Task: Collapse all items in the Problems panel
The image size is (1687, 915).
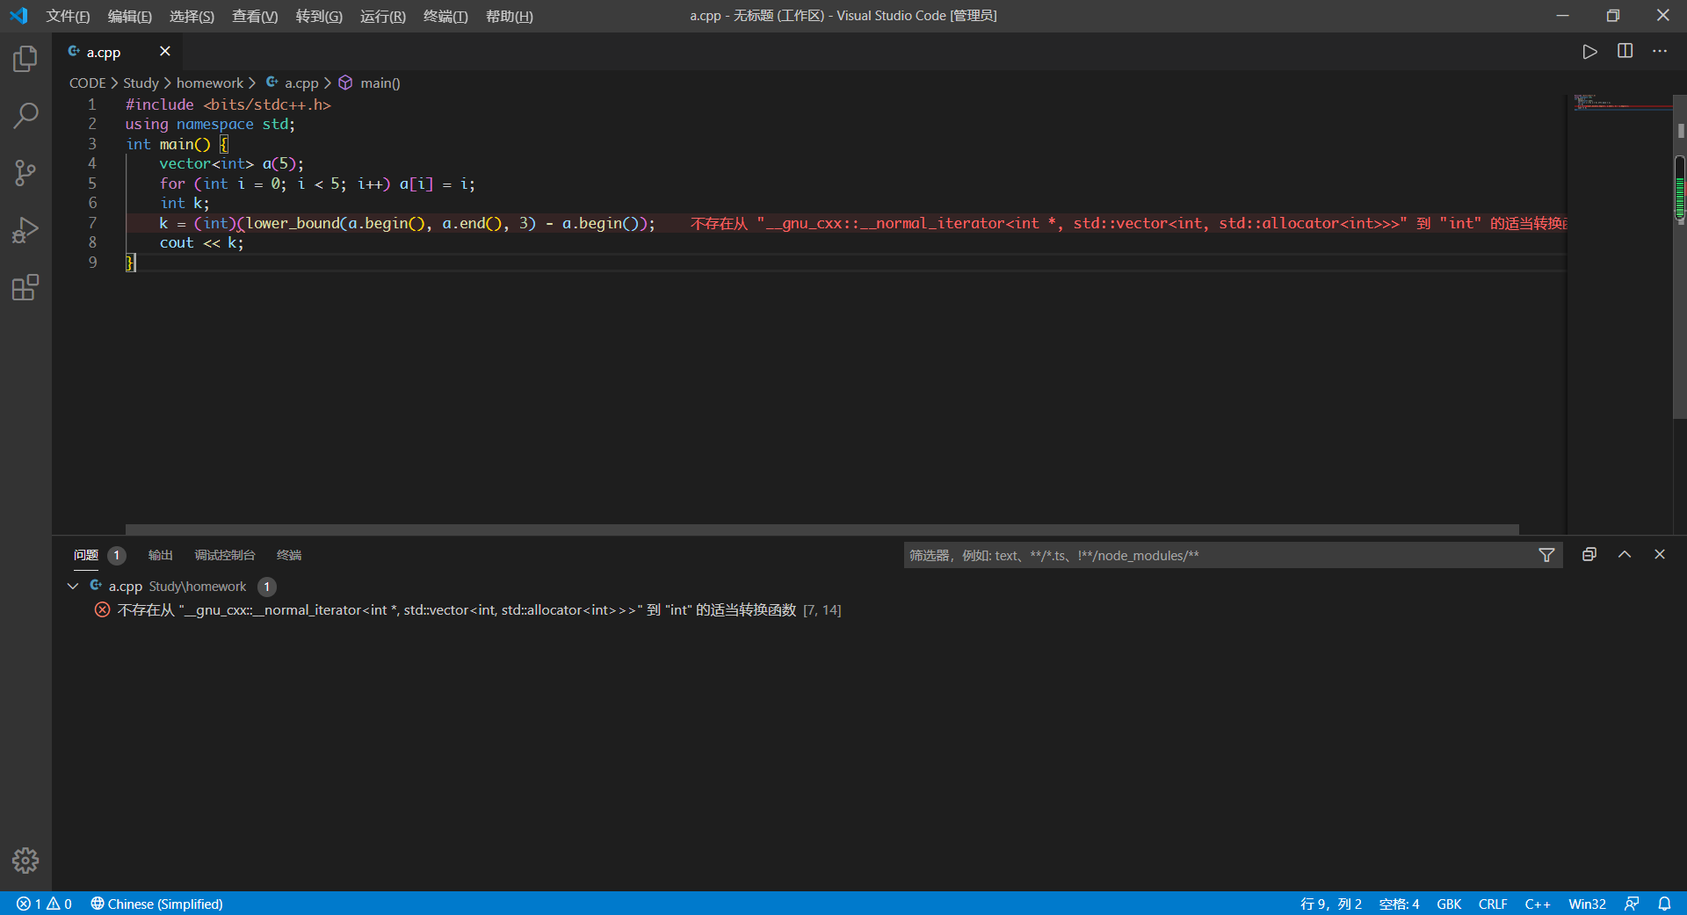Action: (1589, 555)
